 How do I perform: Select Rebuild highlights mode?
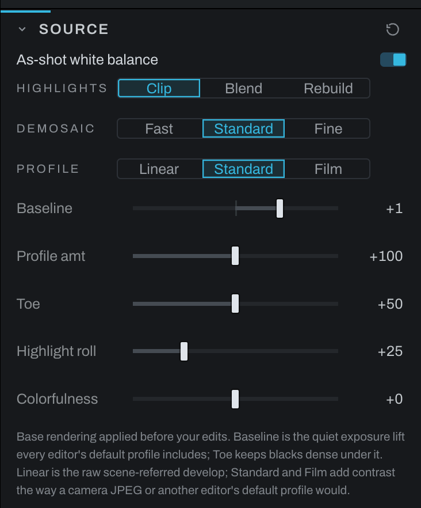pos(328,88)
